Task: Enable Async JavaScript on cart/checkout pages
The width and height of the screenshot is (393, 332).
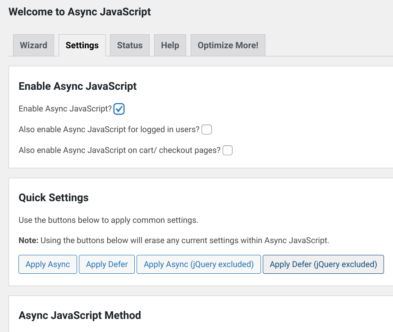Action: click(228, 150)
